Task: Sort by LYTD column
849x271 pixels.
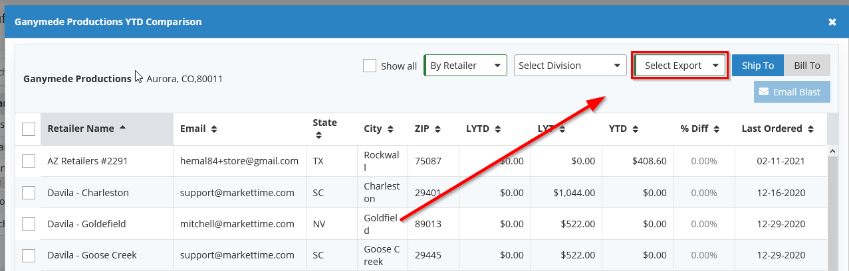Action: [x=495, y=129]
